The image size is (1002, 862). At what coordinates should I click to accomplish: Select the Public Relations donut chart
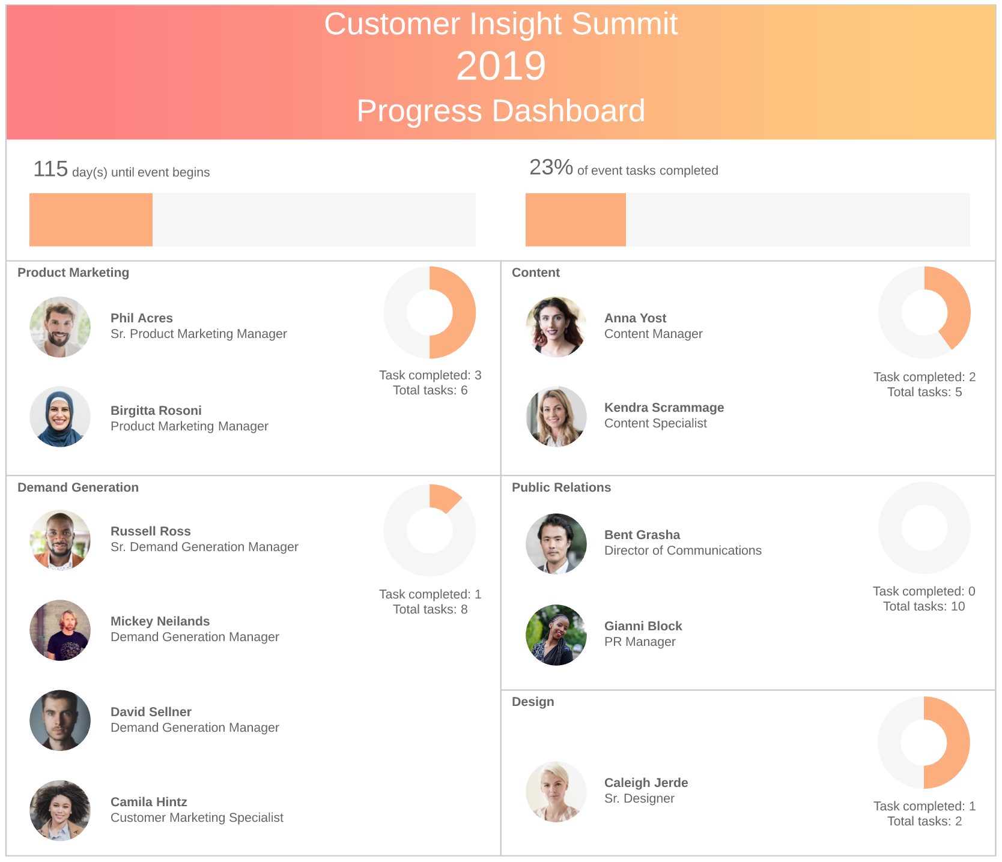(x=925, y=528)
